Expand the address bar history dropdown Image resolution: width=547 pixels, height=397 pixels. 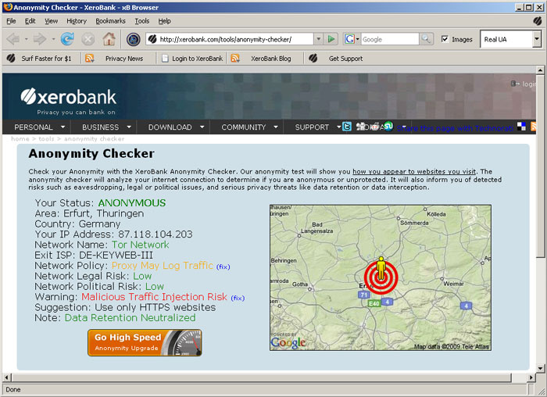318,39
